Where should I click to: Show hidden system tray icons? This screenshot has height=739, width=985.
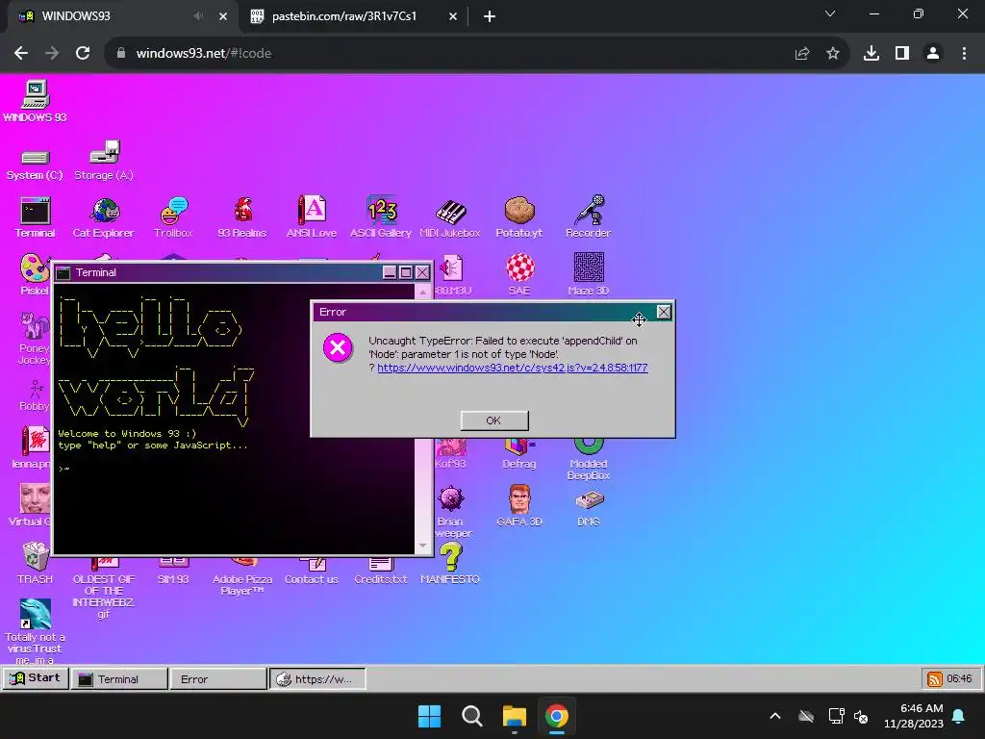click(x=775, y=716)
